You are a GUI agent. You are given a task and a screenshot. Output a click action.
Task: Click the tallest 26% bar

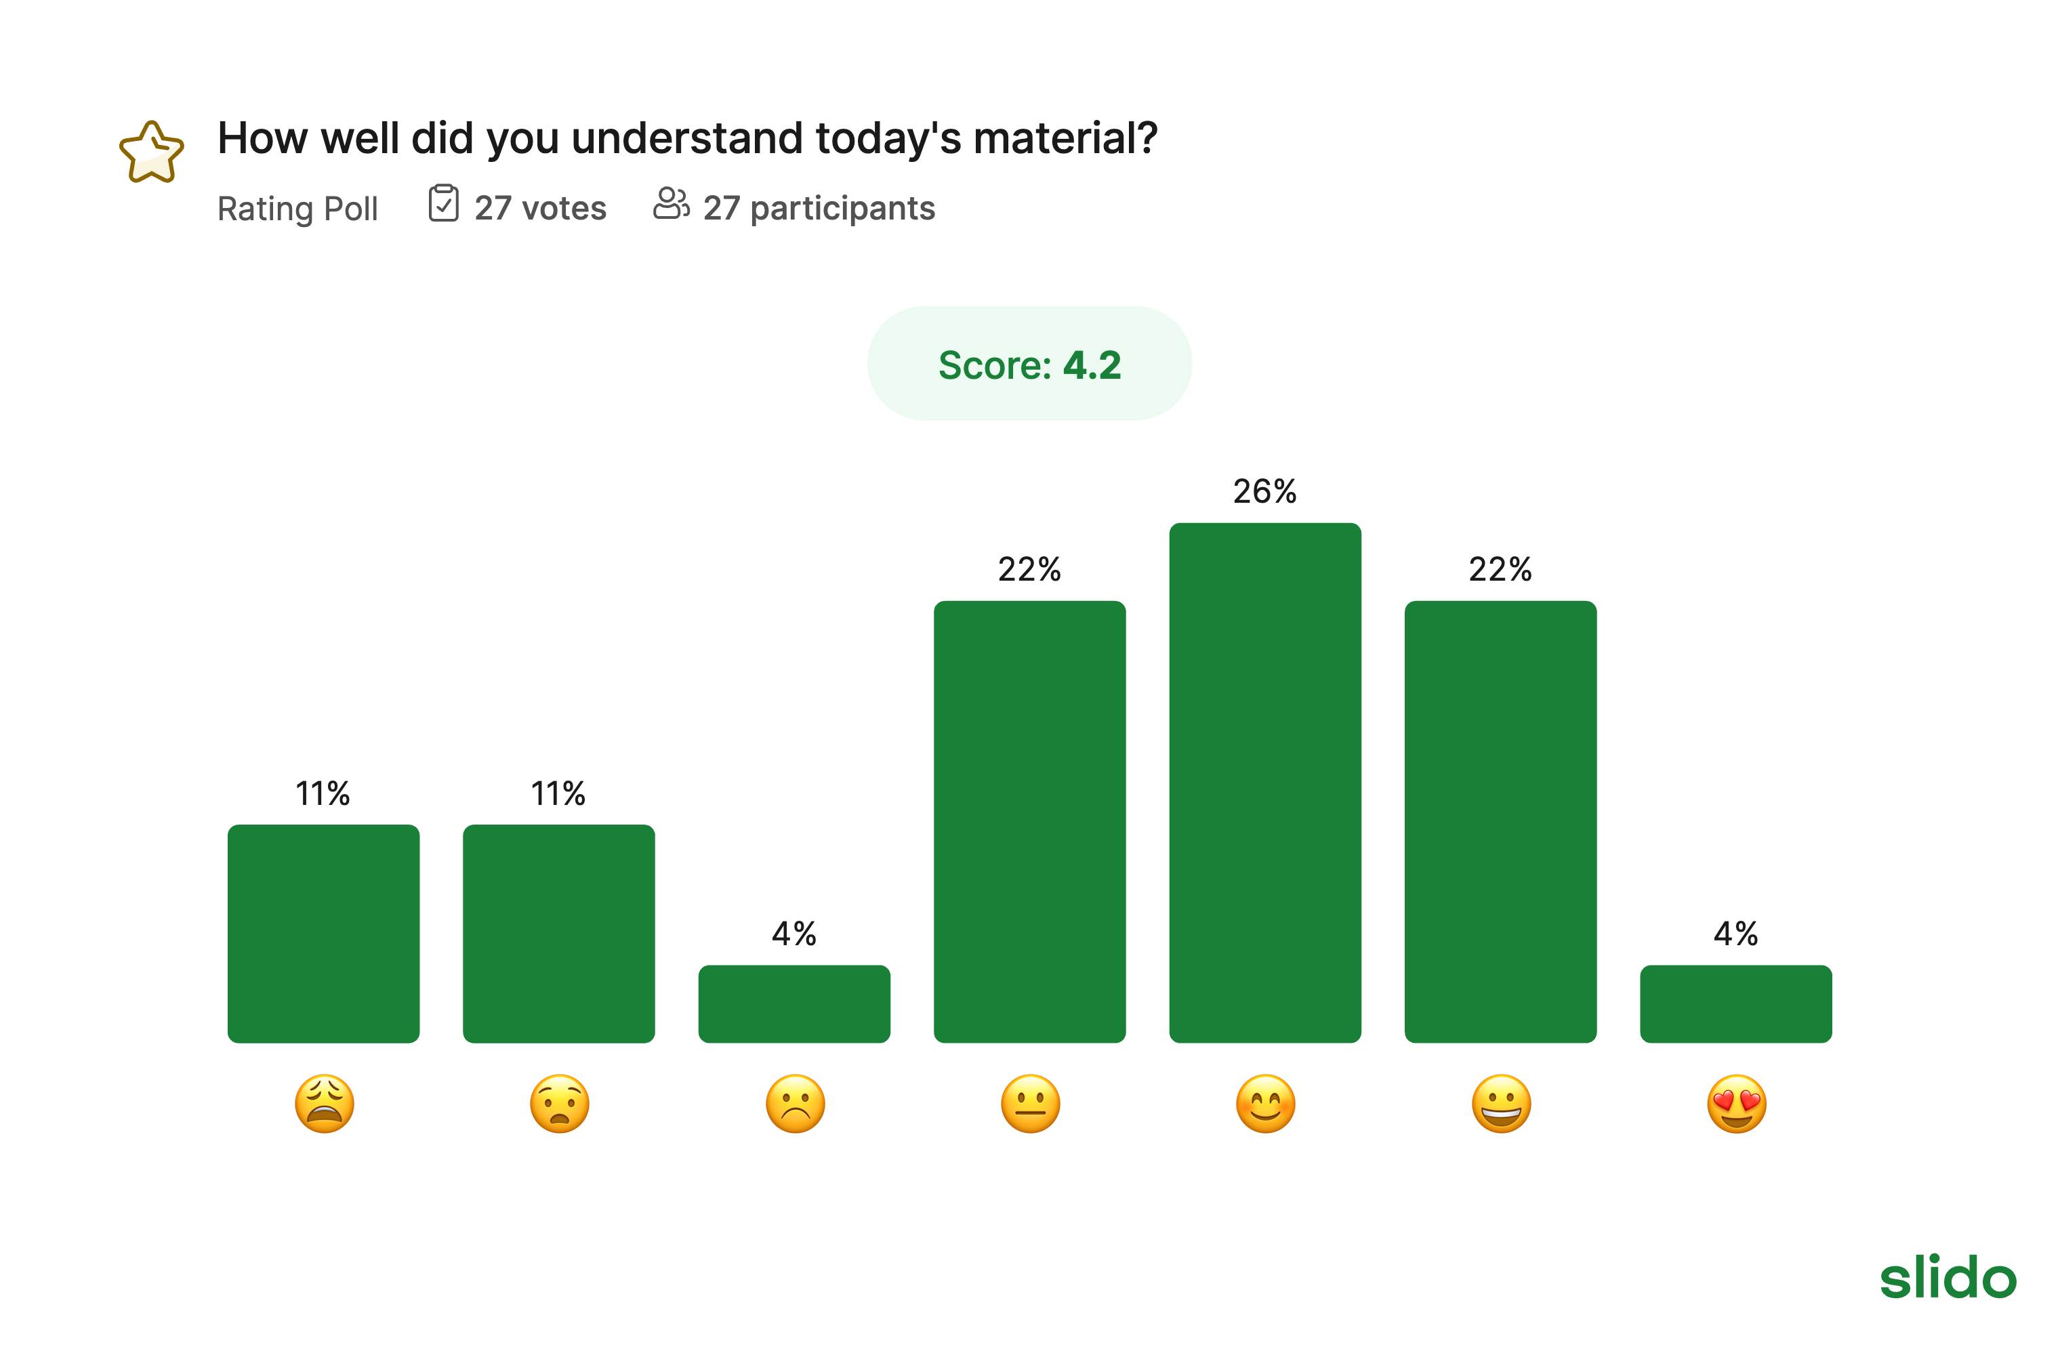[1264, 782]
